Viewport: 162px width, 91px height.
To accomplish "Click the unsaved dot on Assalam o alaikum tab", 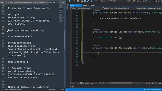I will click(47, 3).
